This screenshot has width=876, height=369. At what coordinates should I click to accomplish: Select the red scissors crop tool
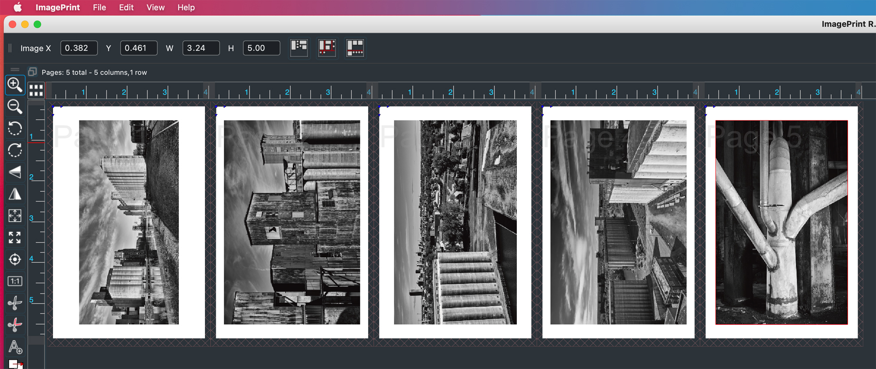pyautogui.click(x=14, y=325)
